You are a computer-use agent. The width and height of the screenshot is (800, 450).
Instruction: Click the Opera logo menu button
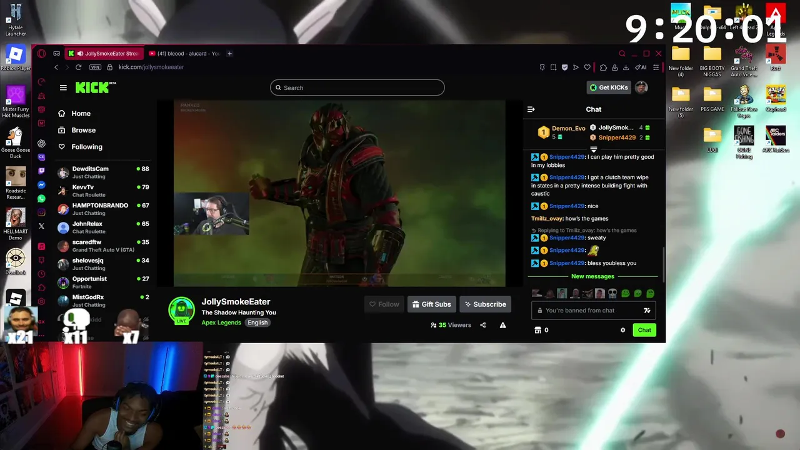(42, 54)
